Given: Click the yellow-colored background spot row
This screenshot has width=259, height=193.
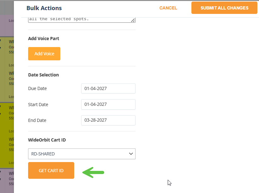Looking at the screenshot, I should [7, 136].
